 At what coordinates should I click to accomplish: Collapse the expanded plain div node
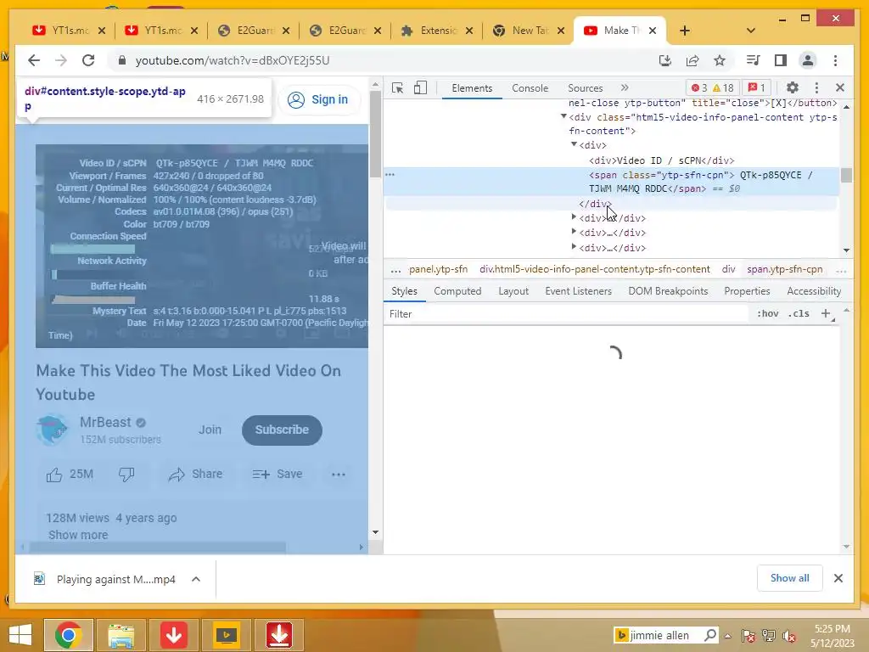tap(575, 144)
